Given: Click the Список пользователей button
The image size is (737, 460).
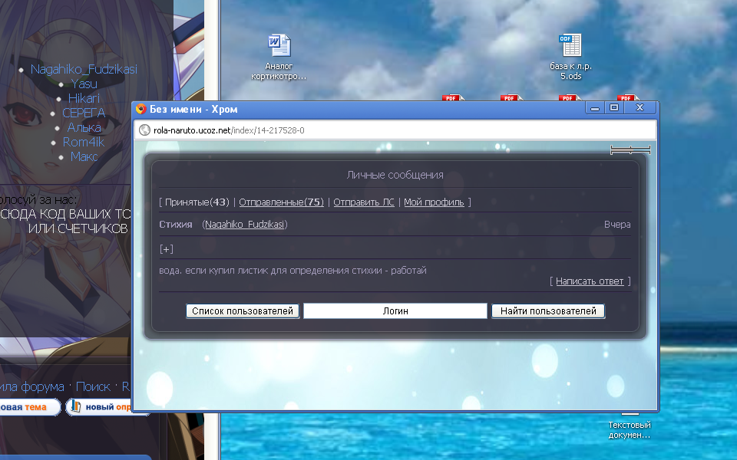Looking at the screenshot, I should tap(243, 310).
